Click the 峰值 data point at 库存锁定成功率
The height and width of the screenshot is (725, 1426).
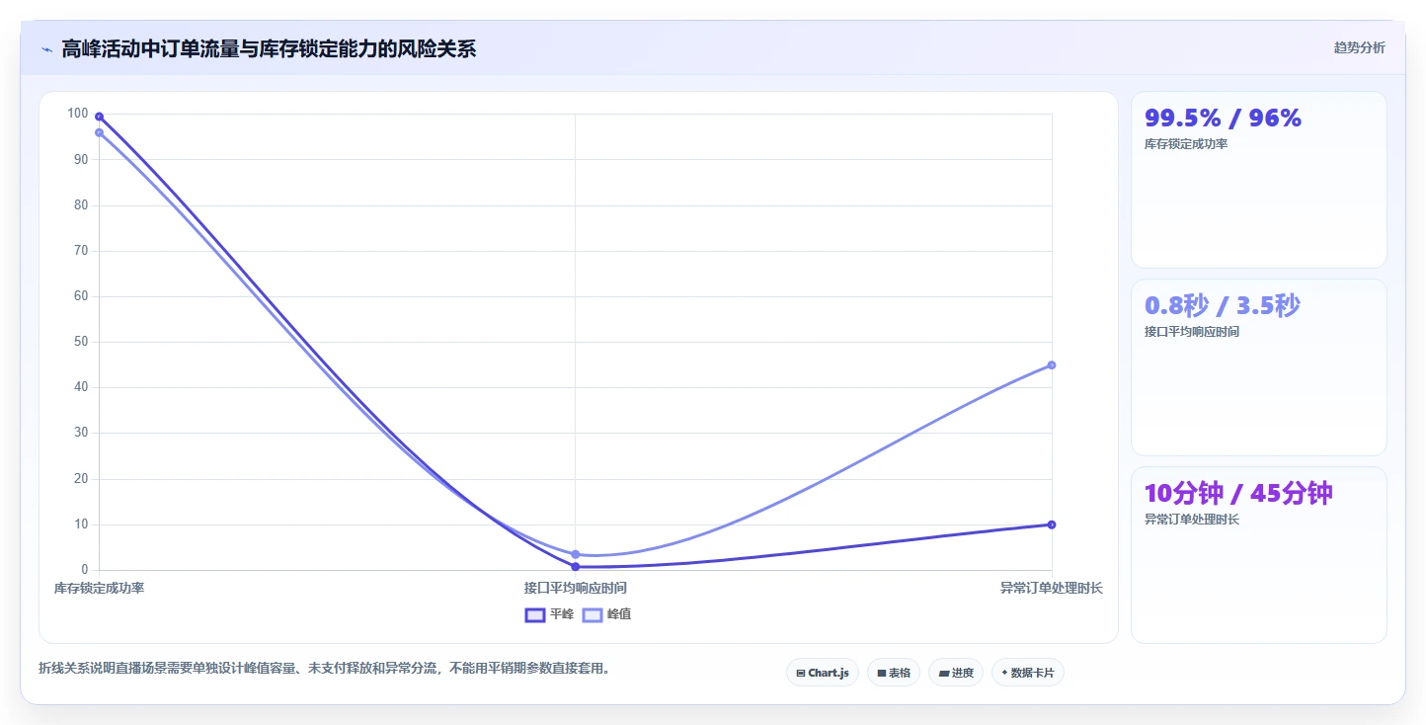99,132
